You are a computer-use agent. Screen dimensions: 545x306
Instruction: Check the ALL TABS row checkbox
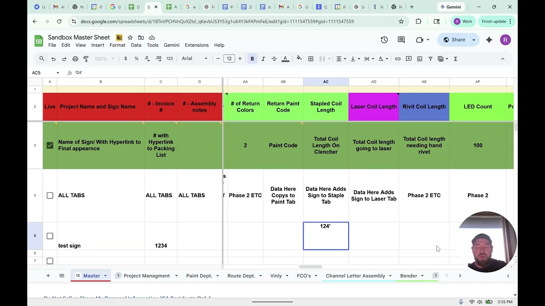50,195
